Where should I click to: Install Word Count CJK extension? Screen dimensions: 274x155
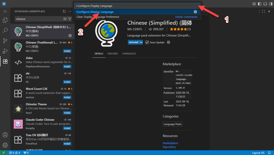click(x=67, y=97)
